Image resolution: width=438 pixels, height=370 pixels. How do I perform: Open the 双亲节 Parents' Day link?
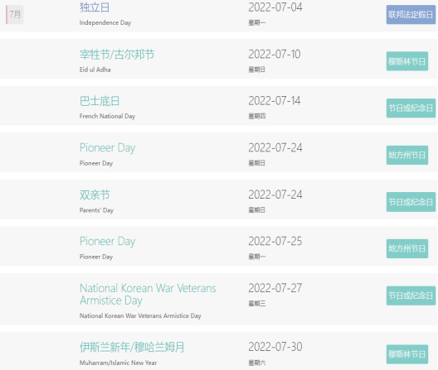coord(95,195)
